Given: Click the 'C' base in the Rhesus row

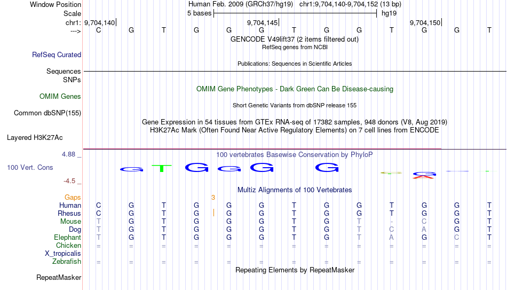Looking at the screenshot, I should 99,214.
